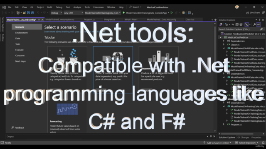Go to the Evaluate step
Viewport: 266px width, 149px height.
click(20, 50)
